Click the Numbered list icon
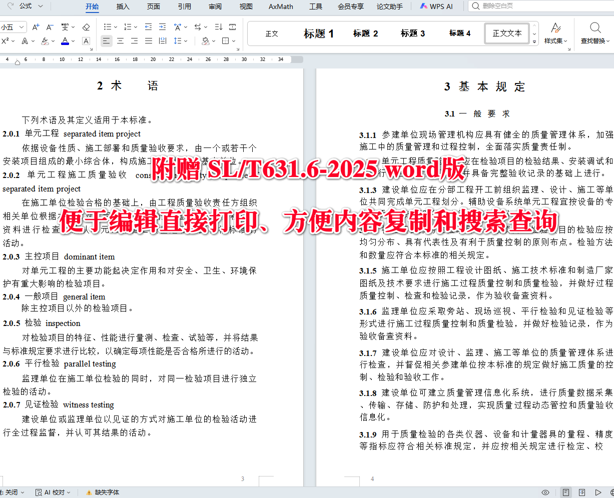The width and height of the screenshot is (614, 498). [127, 27]
